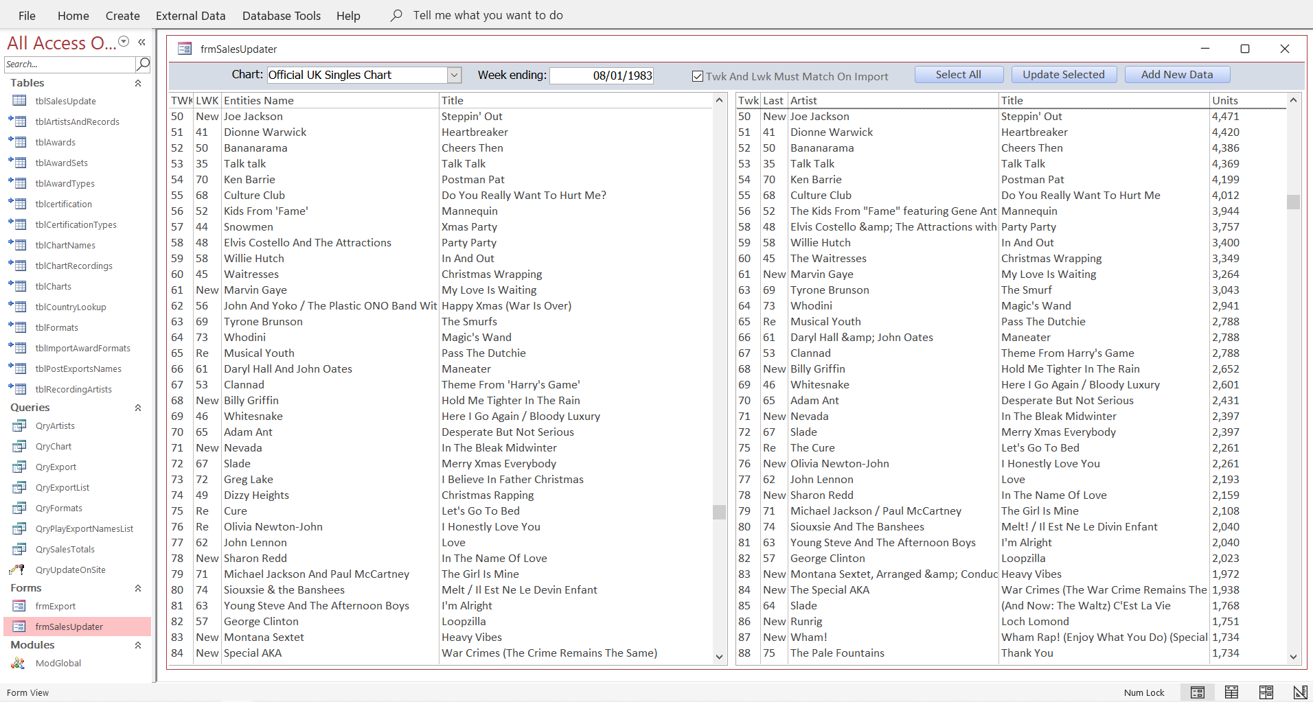Open the Database Tools tab
This screenshot has width=1313, height=702.
click(x=282, y=15)
